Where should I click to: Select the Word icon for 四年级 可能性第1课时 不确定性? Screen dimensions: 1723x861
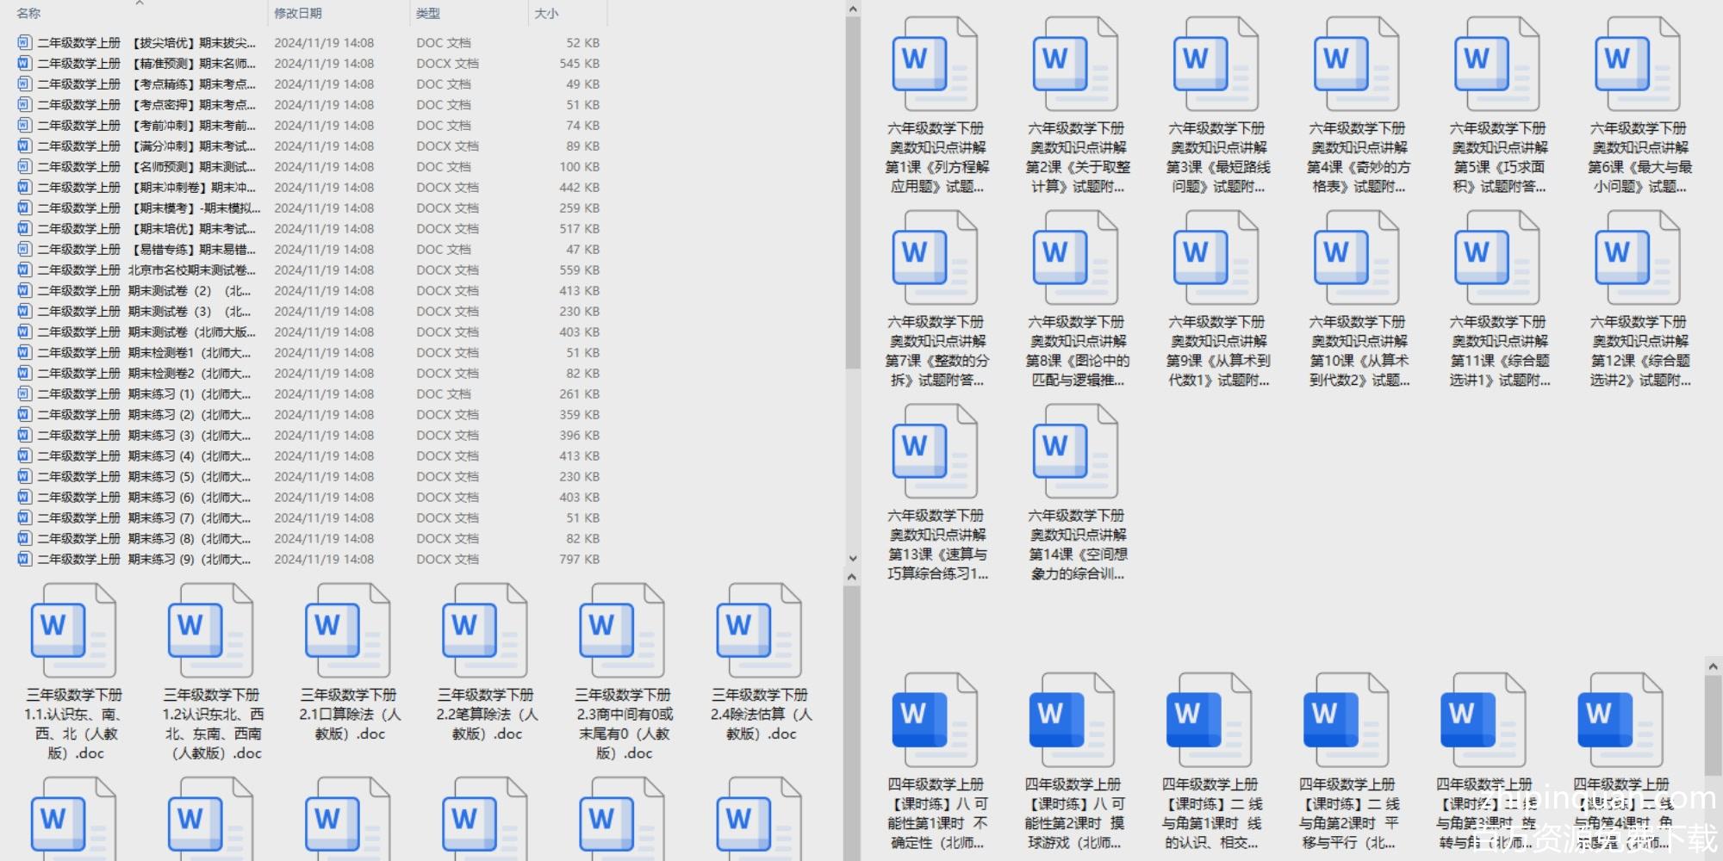935,720
